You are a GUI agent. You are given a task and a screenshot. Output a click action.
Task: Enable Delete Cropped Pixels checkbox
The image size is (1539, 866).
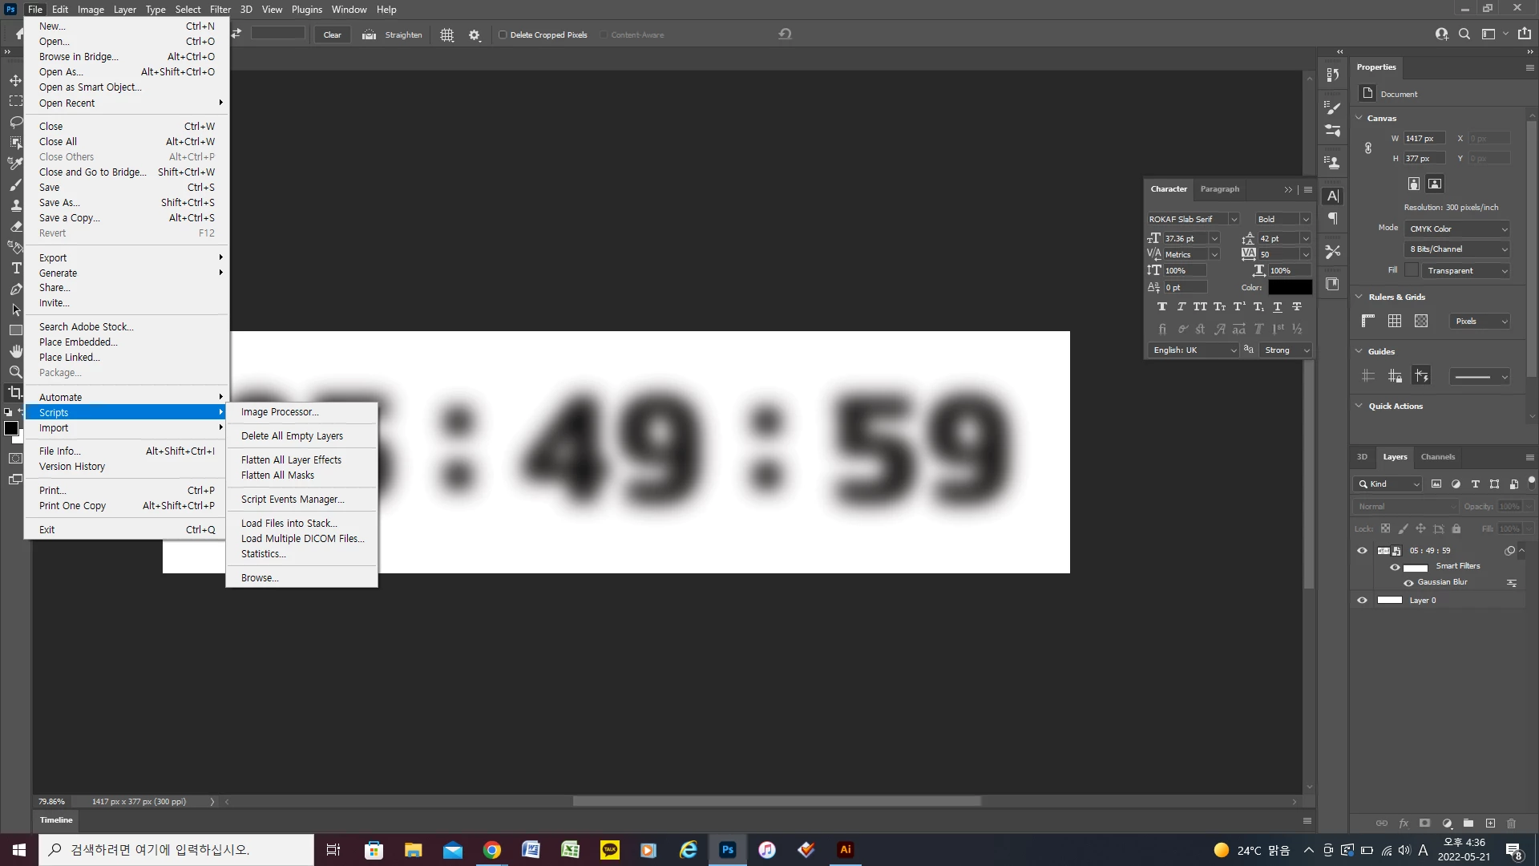coord(503,35)
